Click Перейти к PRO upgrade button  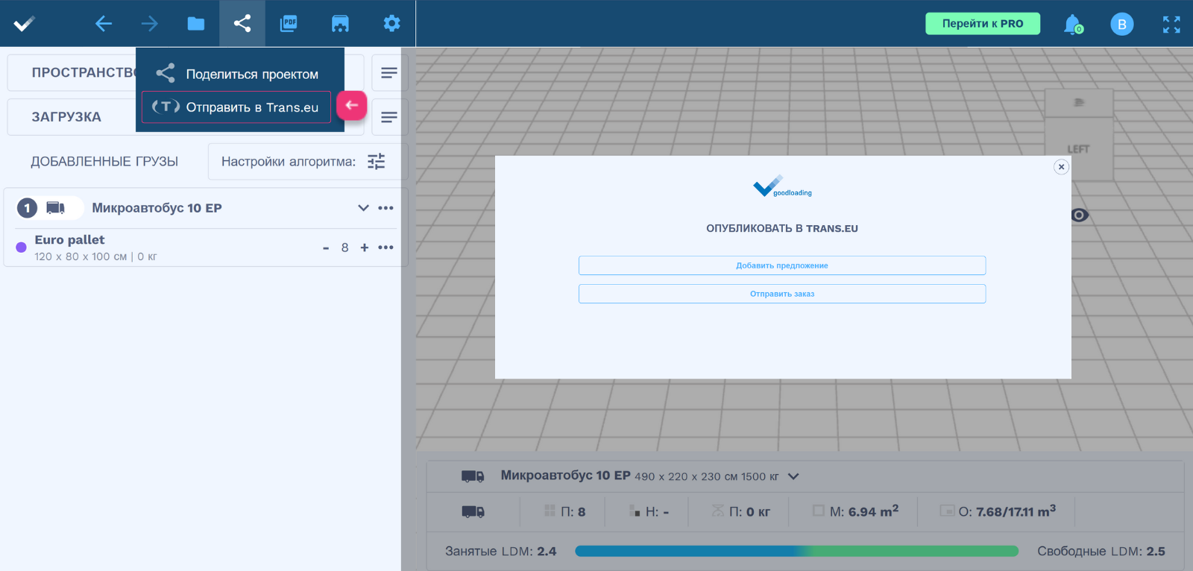982,24
